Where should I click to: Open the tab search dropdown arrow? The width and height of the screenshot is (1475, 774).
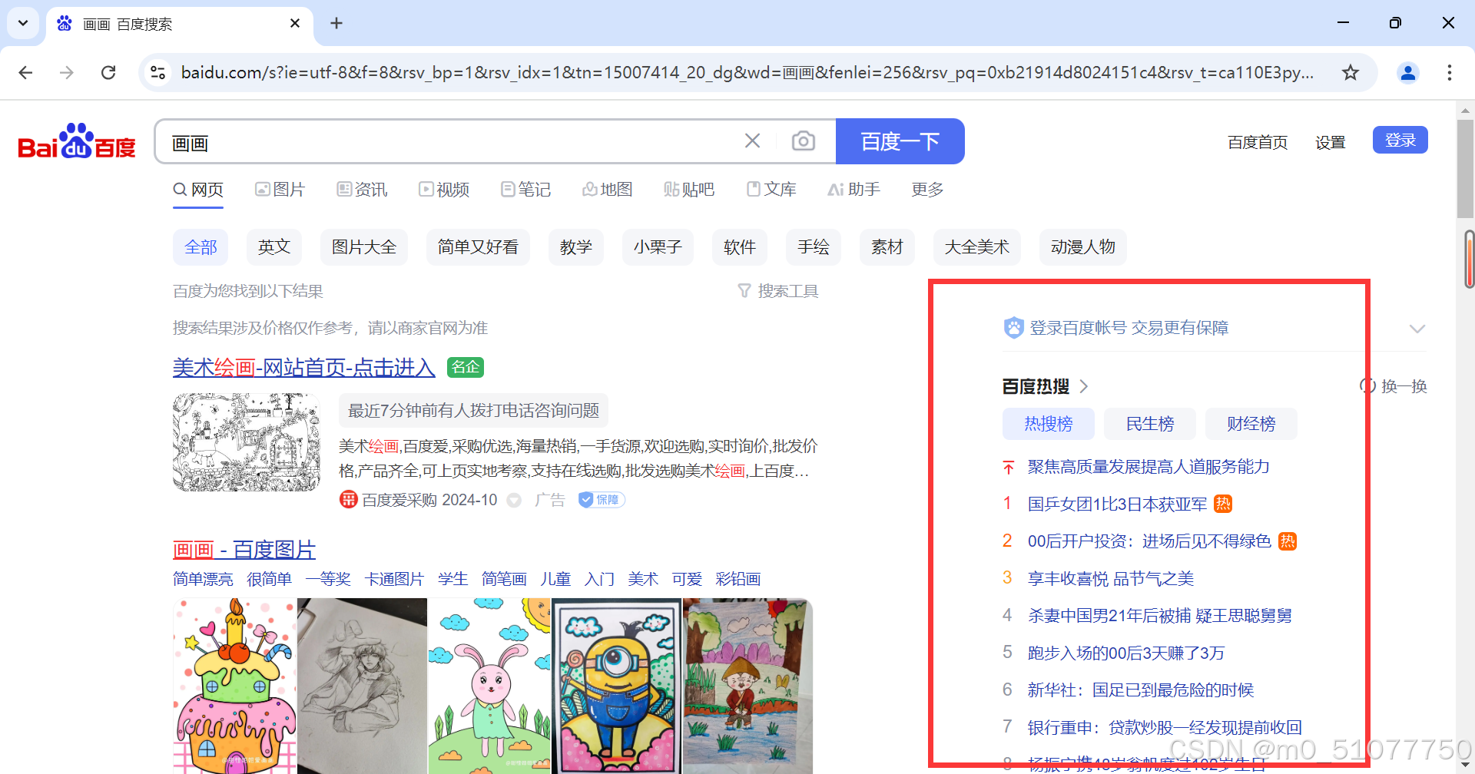coord(23,23)
